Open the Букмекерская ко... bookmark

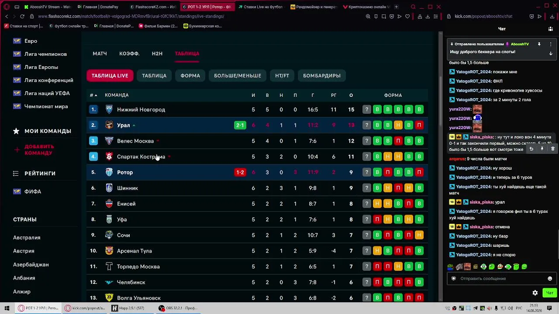coord(203,26)
